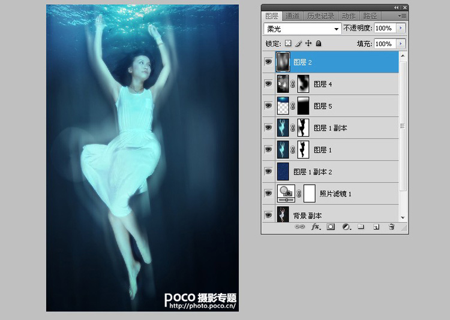Create new layer icon
This screenshot has width=450, height=320.
click(x=376, y=227)
